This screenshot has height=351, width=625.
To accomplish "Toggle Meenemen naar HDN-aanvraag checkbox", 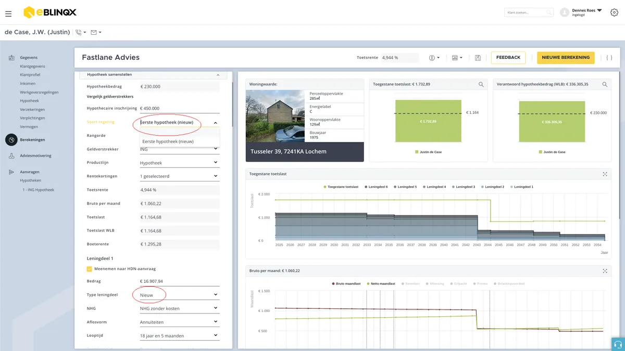I will 90,269.
